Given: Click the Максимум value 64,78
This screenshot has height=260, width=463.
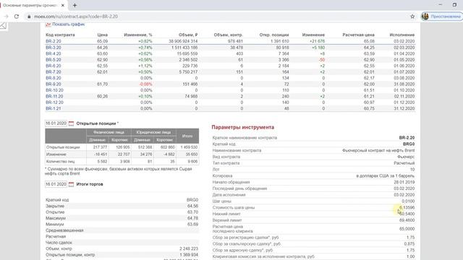Looking at the screenshot, I should pyautogui.click(x=192, y=218).
